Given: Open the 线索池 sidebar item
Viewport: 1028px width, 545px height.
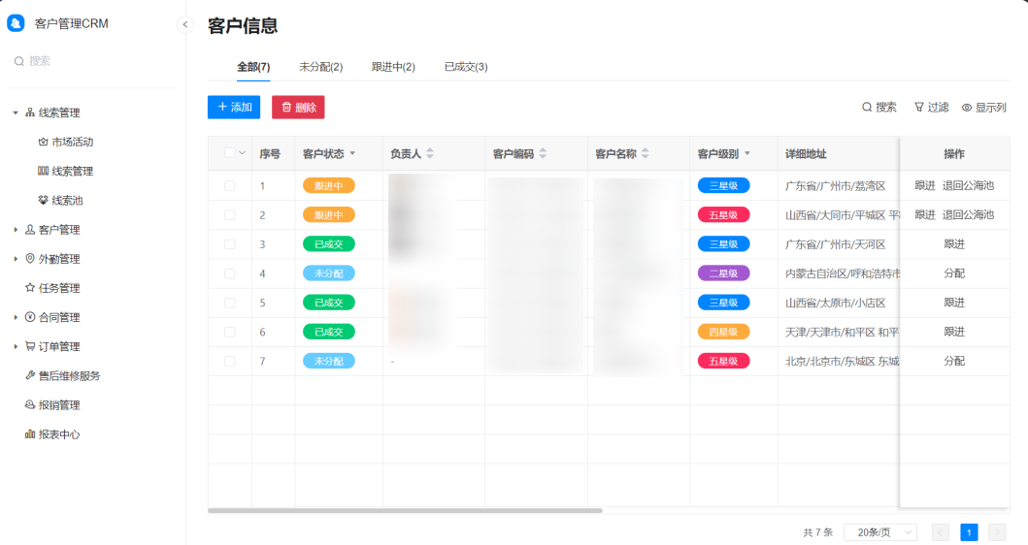Looking at the screenshot, I should (x=67, y=201).
